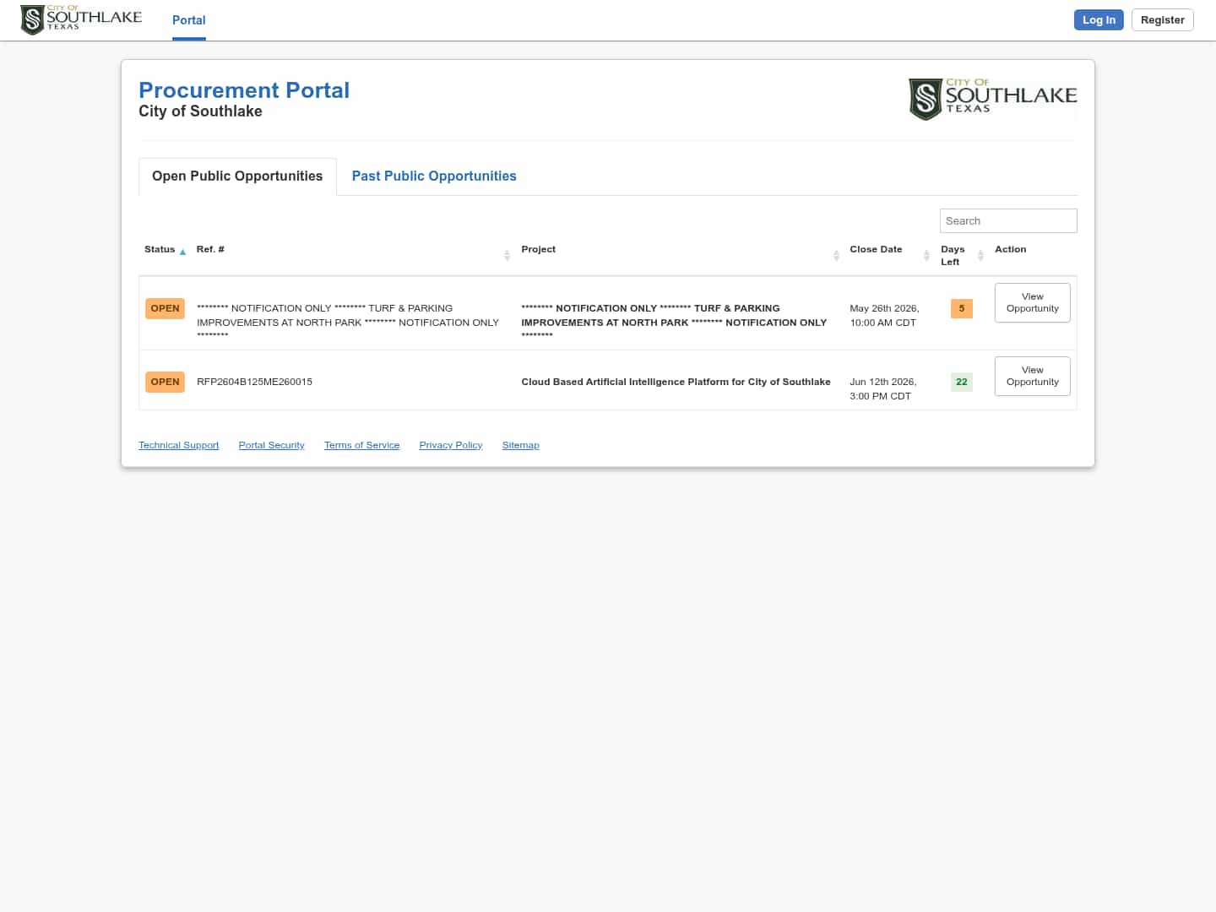Click project title Cloud Based Artificial Intelligence Platform
Screen dimensions: 1216x912
point(676,382)
